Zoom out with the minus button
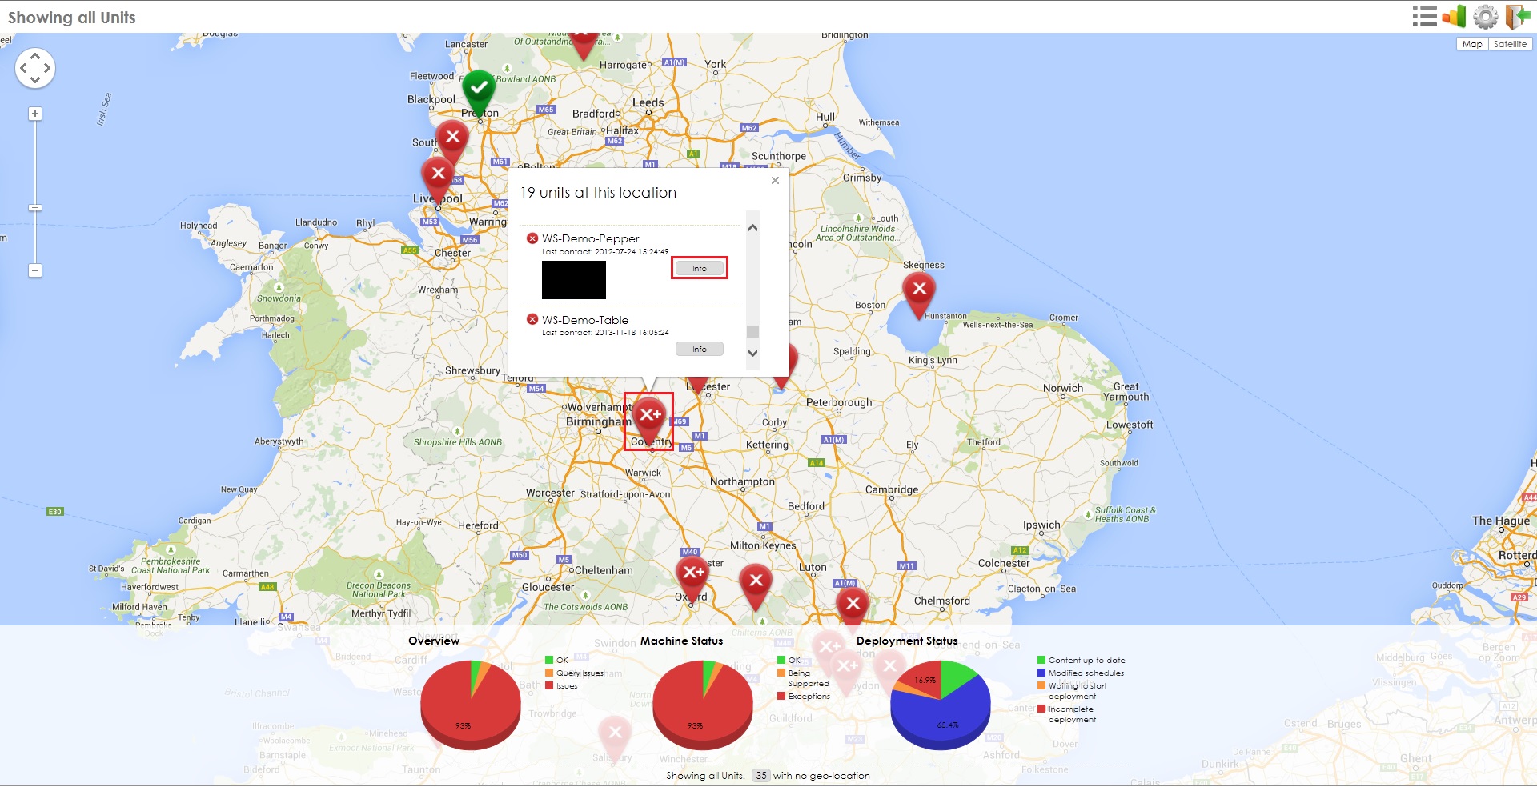The image size is (1537, 787). [x=34, y=270]
